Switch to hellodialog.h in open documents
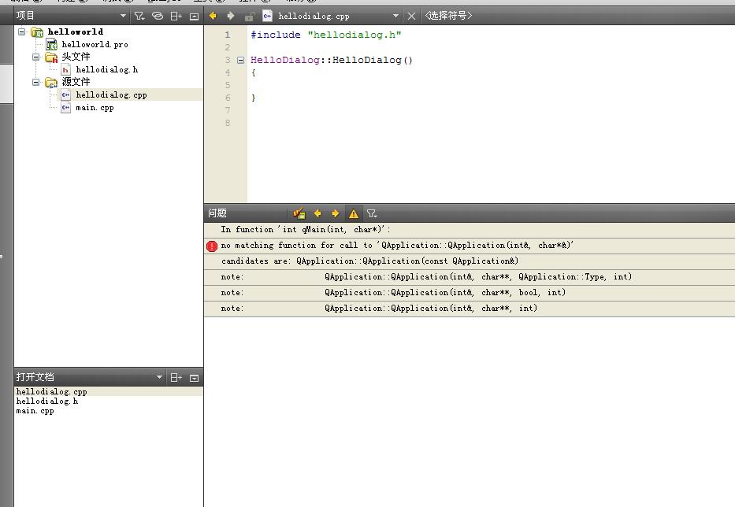This screenshot has width=735, height=507. coord(109,401)
